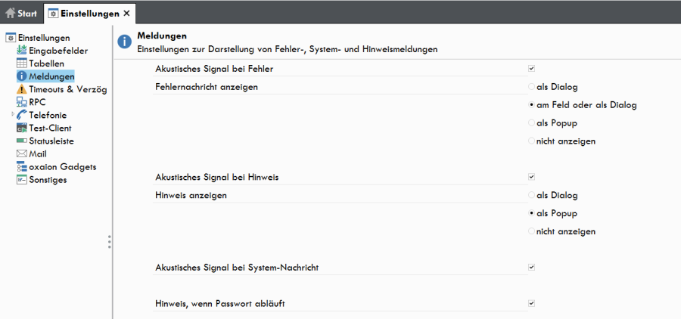This screenshot has height=319, width=681.
Task: Close the Einstellungen tab
Action: 127,14
